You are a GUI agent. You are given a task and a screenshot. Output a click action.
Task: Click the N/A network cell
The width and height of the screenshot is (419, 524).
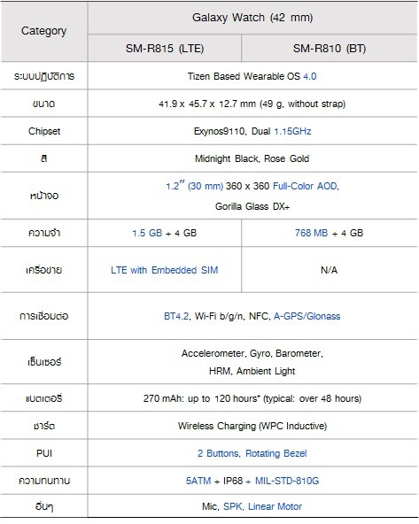(x=329, y=270)
